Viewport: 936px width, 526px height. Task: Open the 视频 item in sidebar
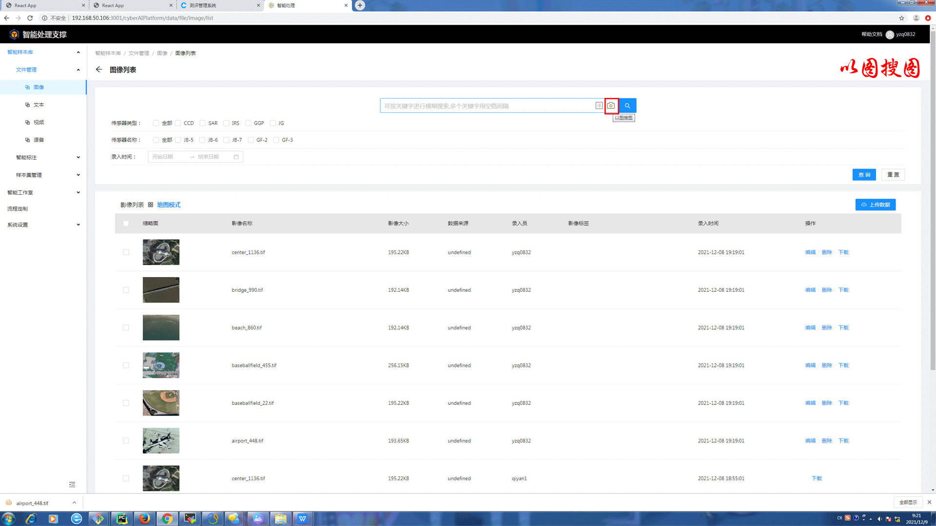tap(39, 122)
